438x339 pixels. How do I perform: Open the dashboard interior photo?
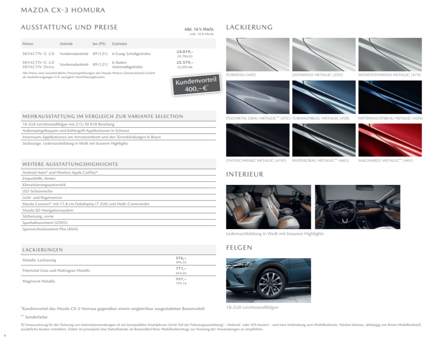(357, 207)
